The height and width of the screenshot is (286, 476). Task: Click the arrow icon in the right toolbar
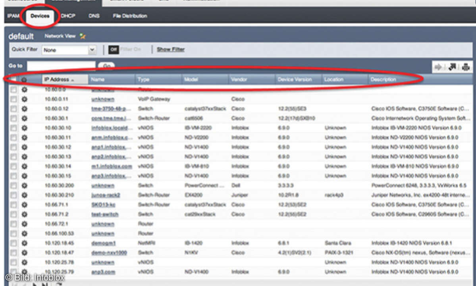tap(438, 67)
